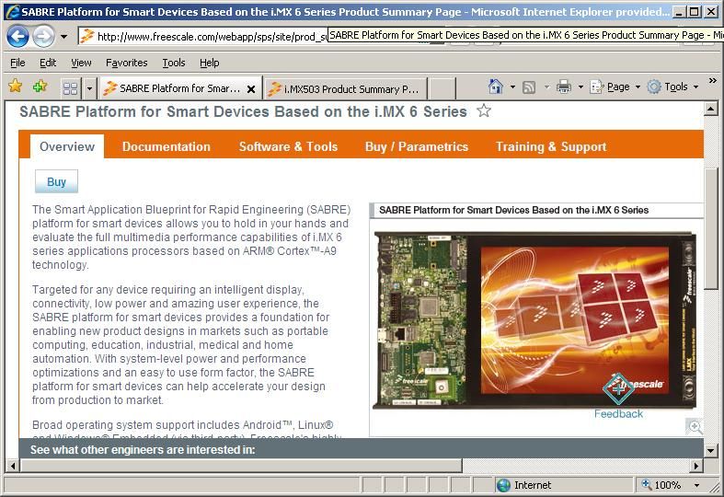
Task: Click horizontal scrollbar right arrow
Action: [696, 466]
